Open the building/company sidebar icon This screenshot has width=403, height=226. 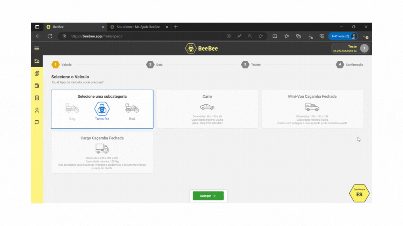(37, 98)
